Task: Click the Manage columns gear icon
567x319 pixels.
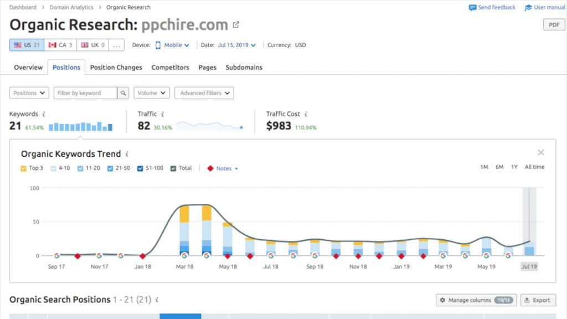Action: (442, 300)
